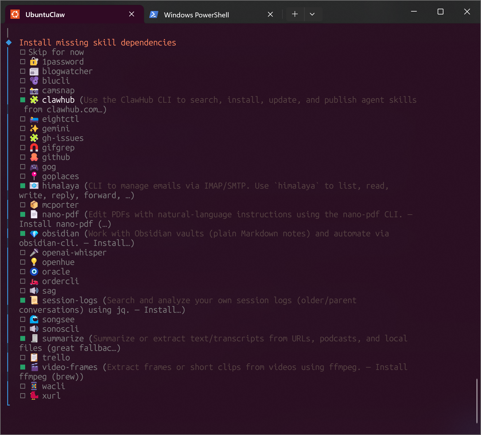This screenshot has width=481, height=435.
Task: Click the gemini sparkles icon
Action: pos(34,128)
